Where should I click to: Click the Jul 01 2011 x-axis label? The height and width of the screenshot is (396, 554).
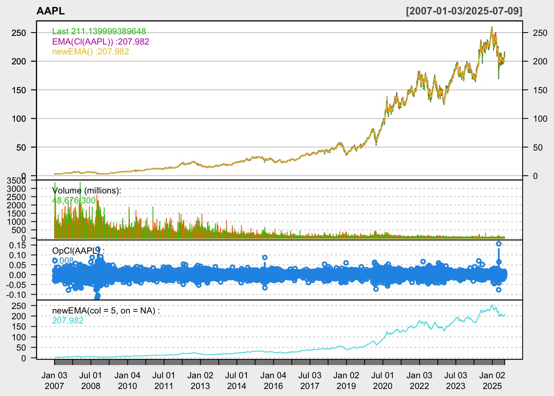pyautogui.click(x=164, y=381)
